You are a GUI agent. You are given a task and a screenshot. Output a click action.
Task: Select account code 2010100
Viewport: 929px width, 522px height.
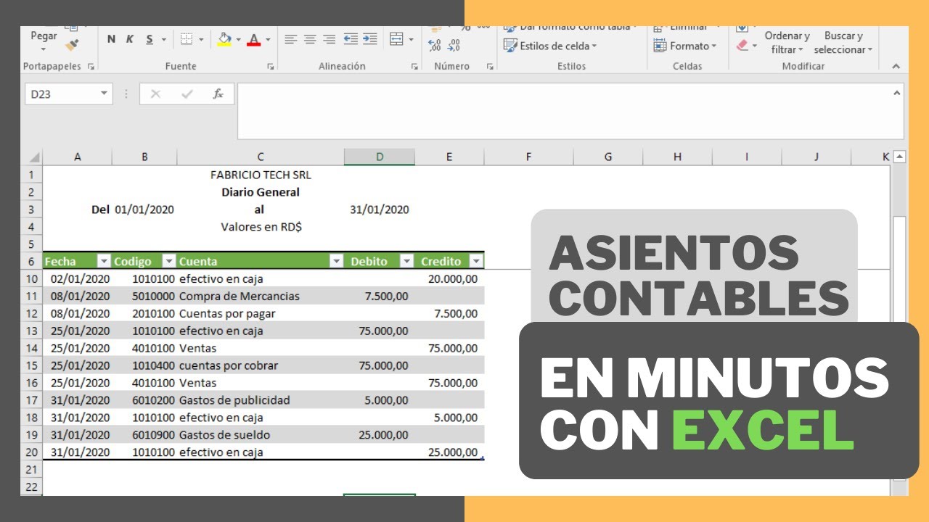(144, 313)
